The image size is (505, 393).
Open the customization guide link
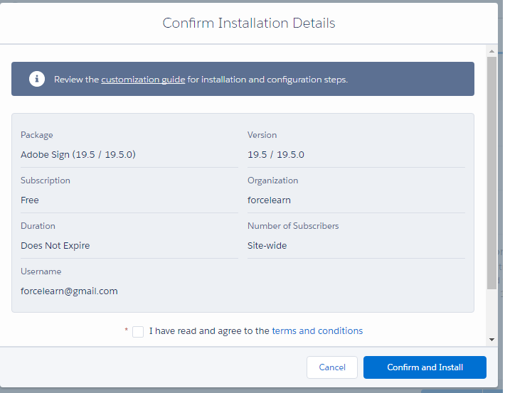[143, 80]
